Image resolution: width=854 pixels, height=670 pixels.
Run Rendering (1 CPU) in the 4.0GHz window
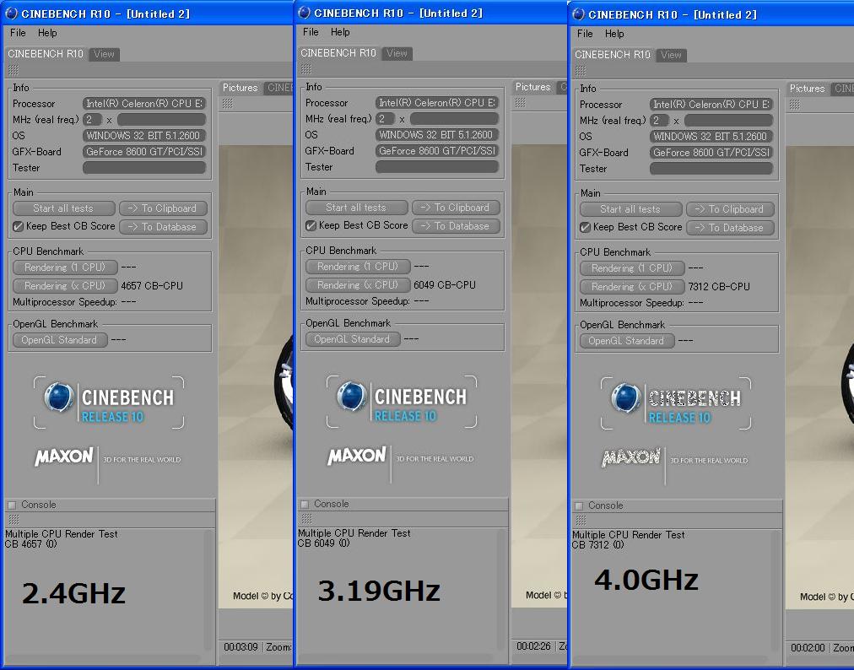point(632,268)
